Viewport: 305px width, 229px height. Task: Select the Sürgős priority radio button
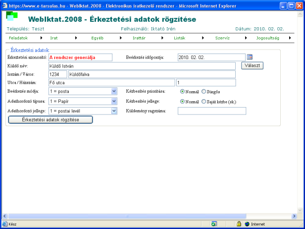click(203, 91)
